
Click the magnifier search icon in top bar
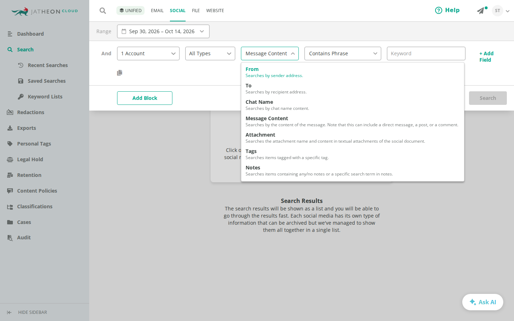click(103, 11)
